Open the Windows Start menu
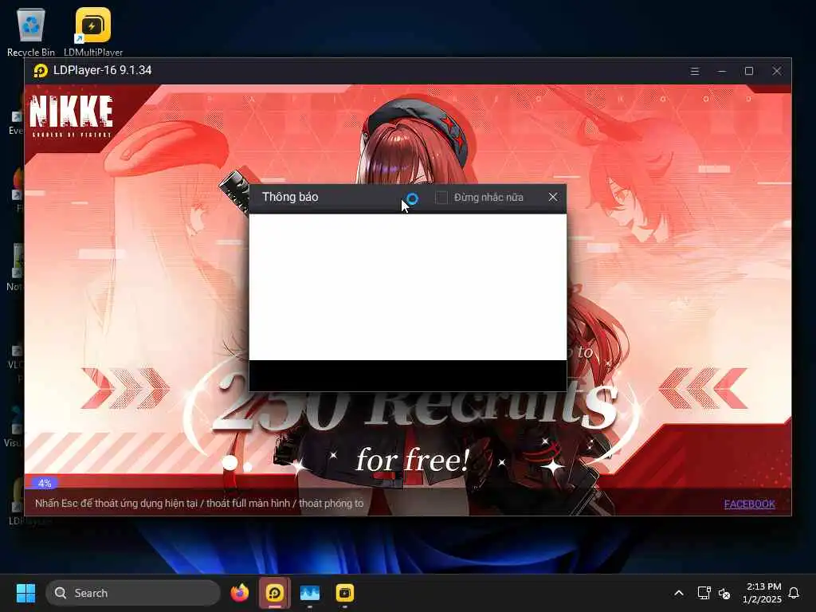The image size is (816, 612). coord(25,593)
